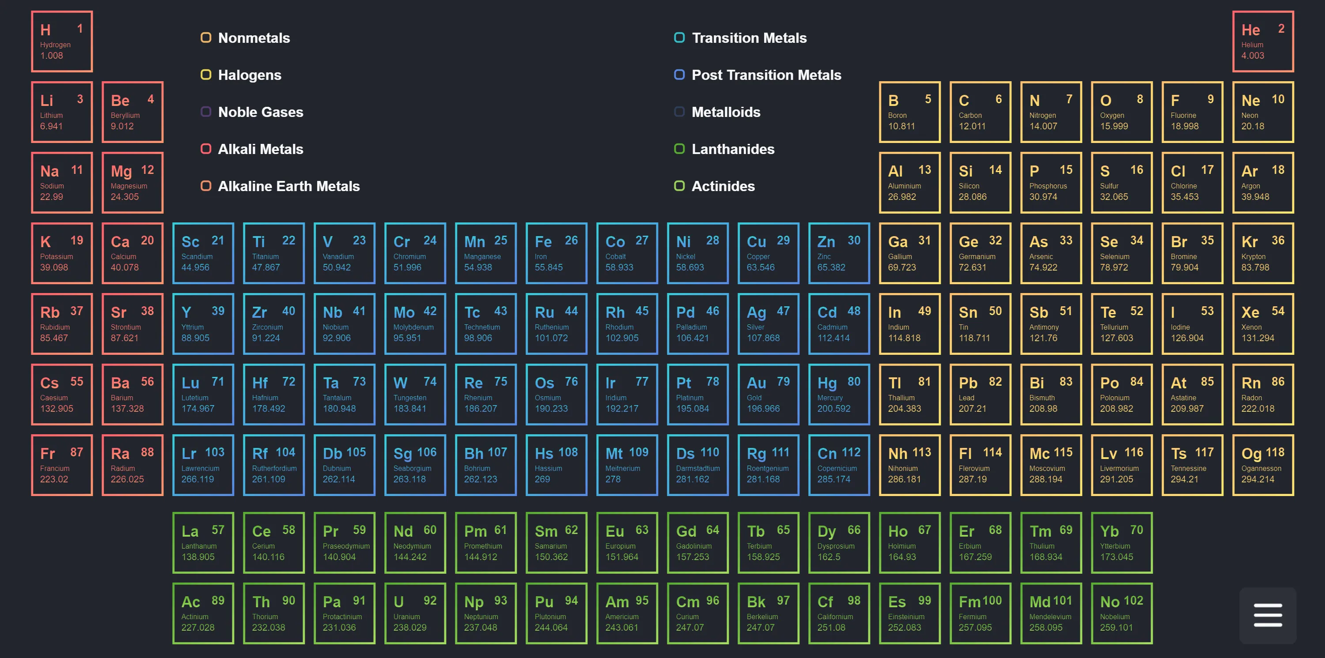Open the Gold (Au) element tile
The width and height of the screenshot is (1325, 658).
click(768, 394)
